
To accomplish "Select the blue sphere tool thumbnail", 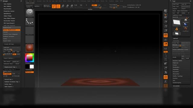I will tap(185, 25).
